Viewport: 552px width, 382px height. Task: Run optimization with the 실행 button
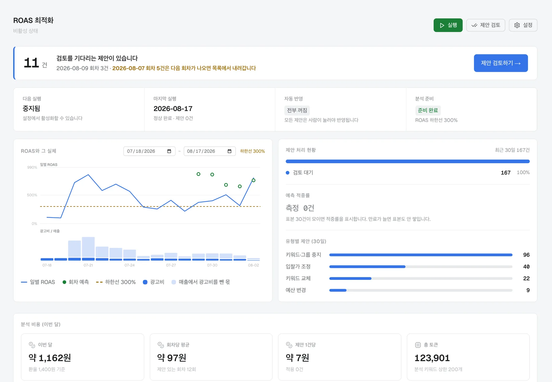point(448,25)
